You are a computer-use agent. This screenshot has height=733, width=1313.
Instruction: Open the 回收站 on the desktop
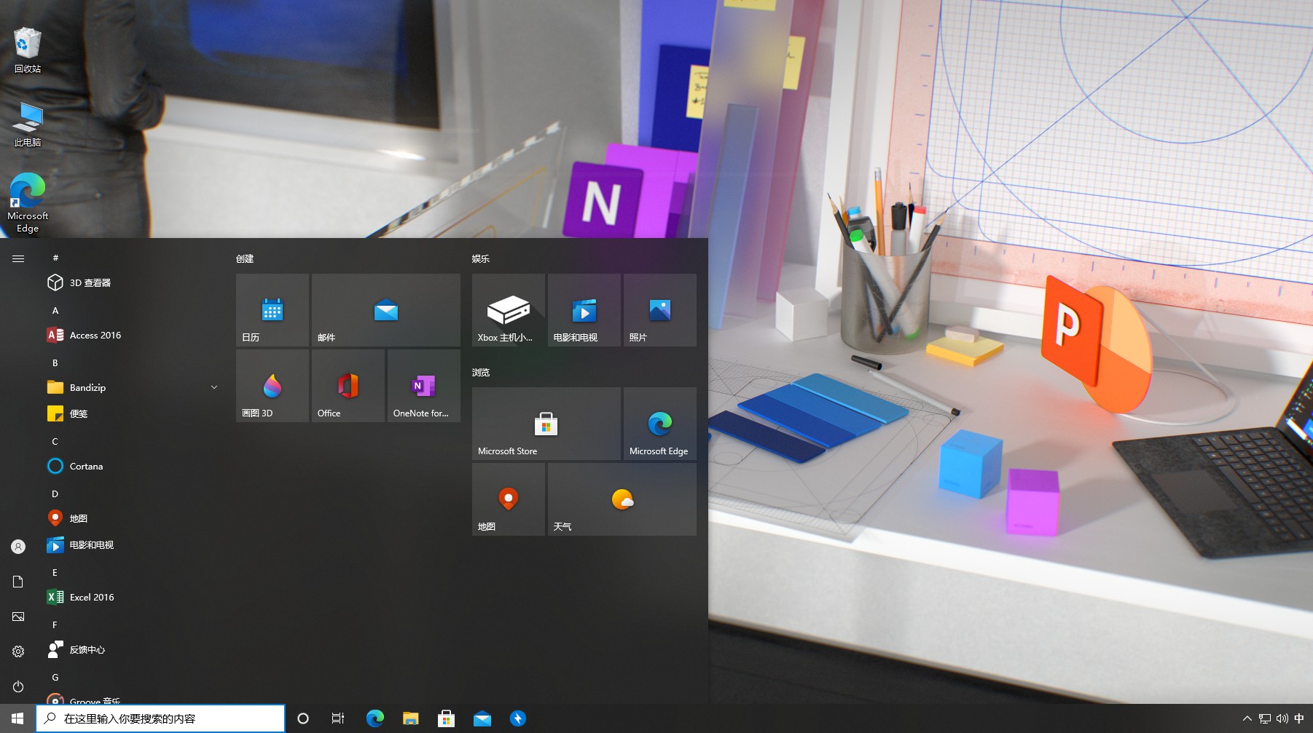(x=27, y=44)
